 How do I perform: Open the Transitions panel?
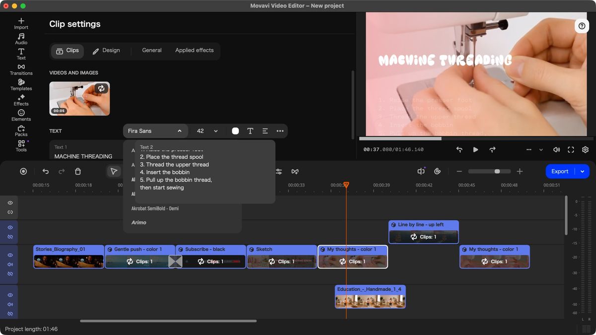[x=21, y=69]
